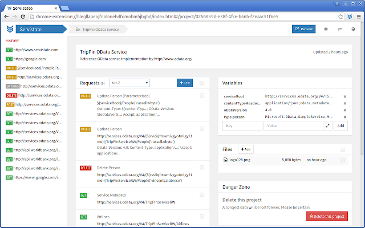Click the DELETE badge of Delete Person
The width and height of the screenshot is (365, 228).
click(86, 168)
